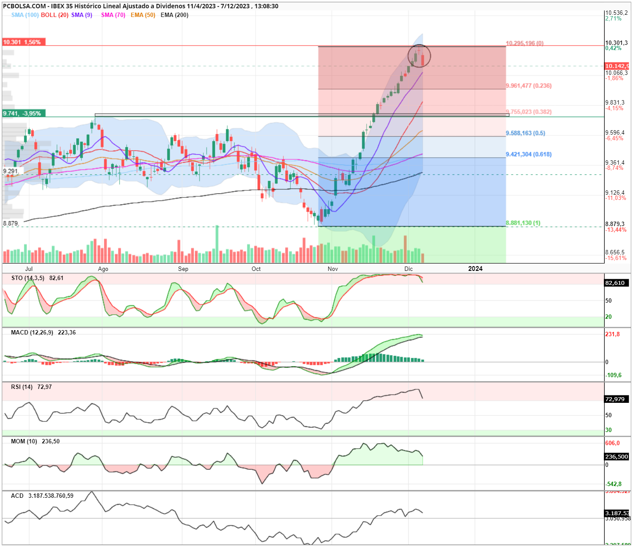
Task: Click the -542,8 momentum scale value
Action: pos(613,484)
